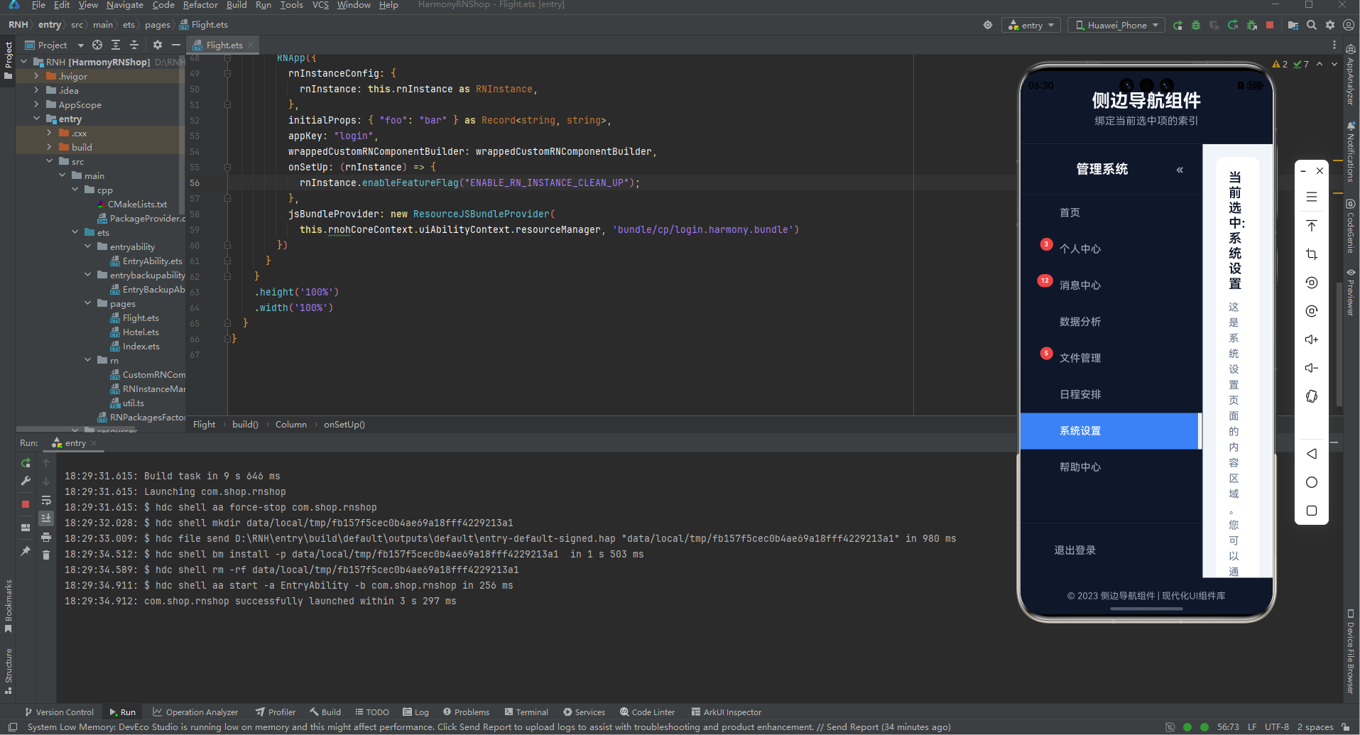1360x735 pixels.
Task: Select opened file locate icon in Project panel
Action: point(97,45)
